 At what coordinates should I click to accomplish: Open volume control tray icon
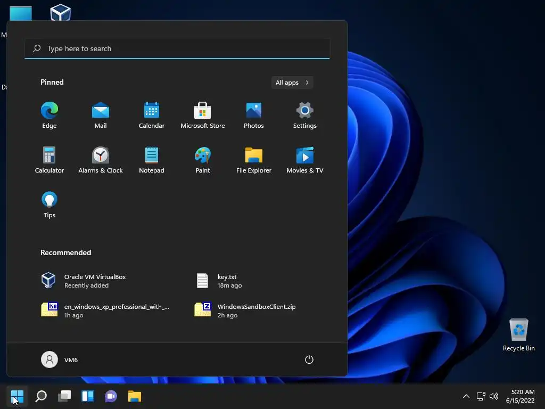coord(493,396)
